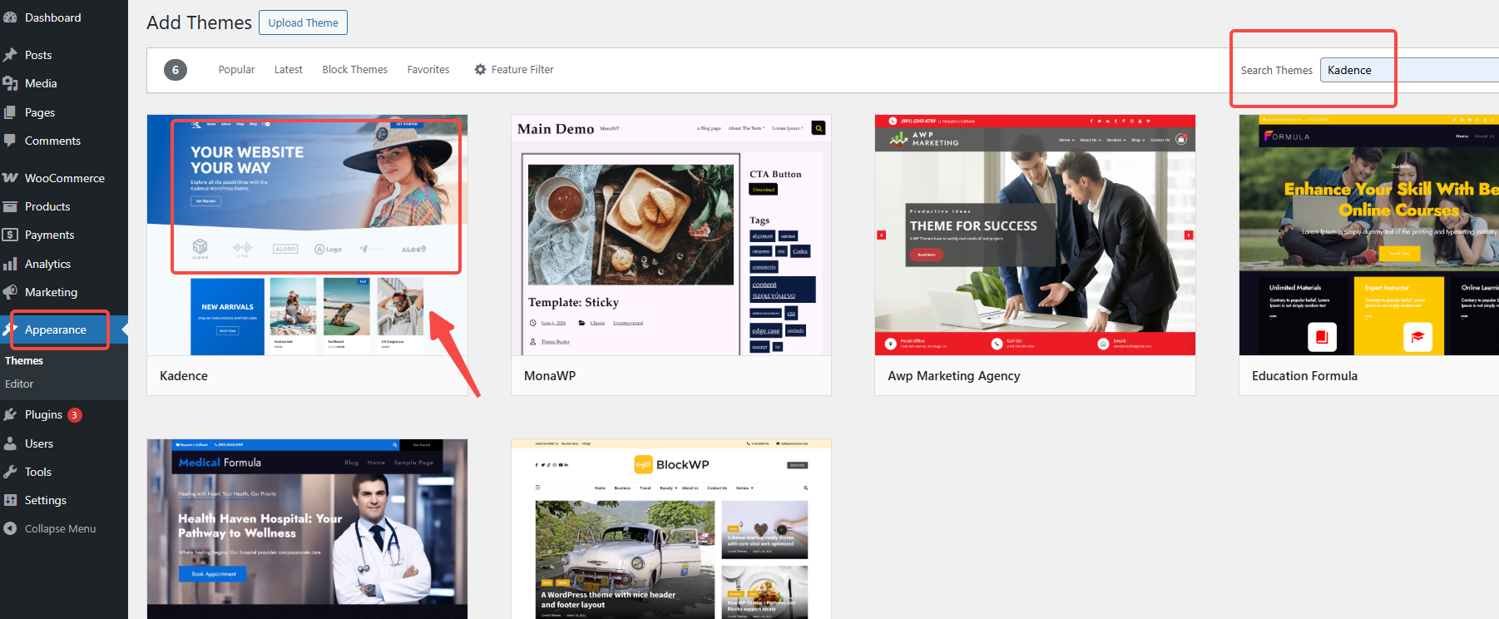Show the Favorites themes tab
The height and width of the screenshot is (619, 1499).
pos(428,70)
